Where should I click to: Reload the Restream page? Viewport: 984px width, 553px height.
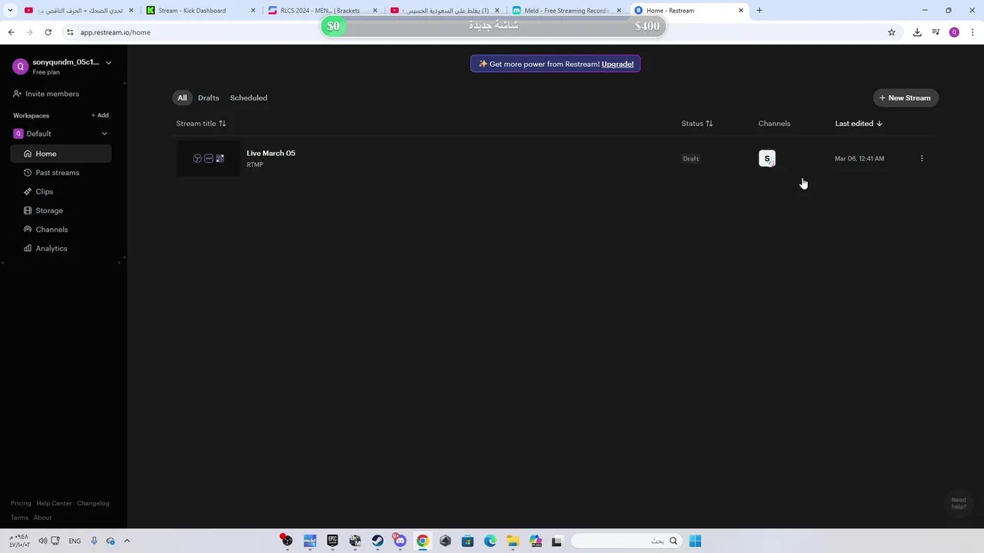click(x=48, y=32)
